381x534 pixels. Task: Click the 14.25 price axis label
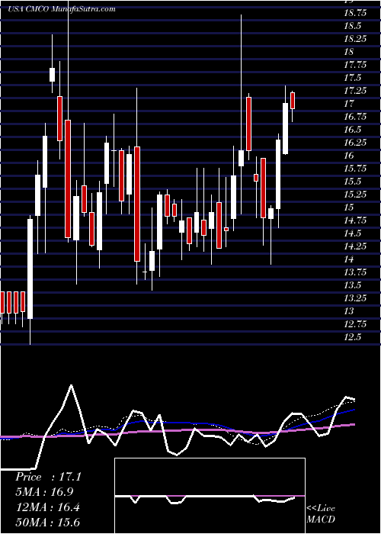356,246
